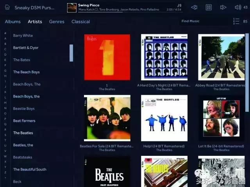Jump to letter S in index
This screenshot has height=187, width=250.
coord(5,135)
